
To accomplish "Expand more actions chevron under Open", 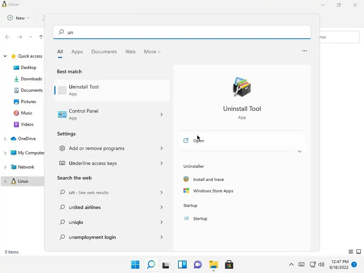I will tap(300, 151).
